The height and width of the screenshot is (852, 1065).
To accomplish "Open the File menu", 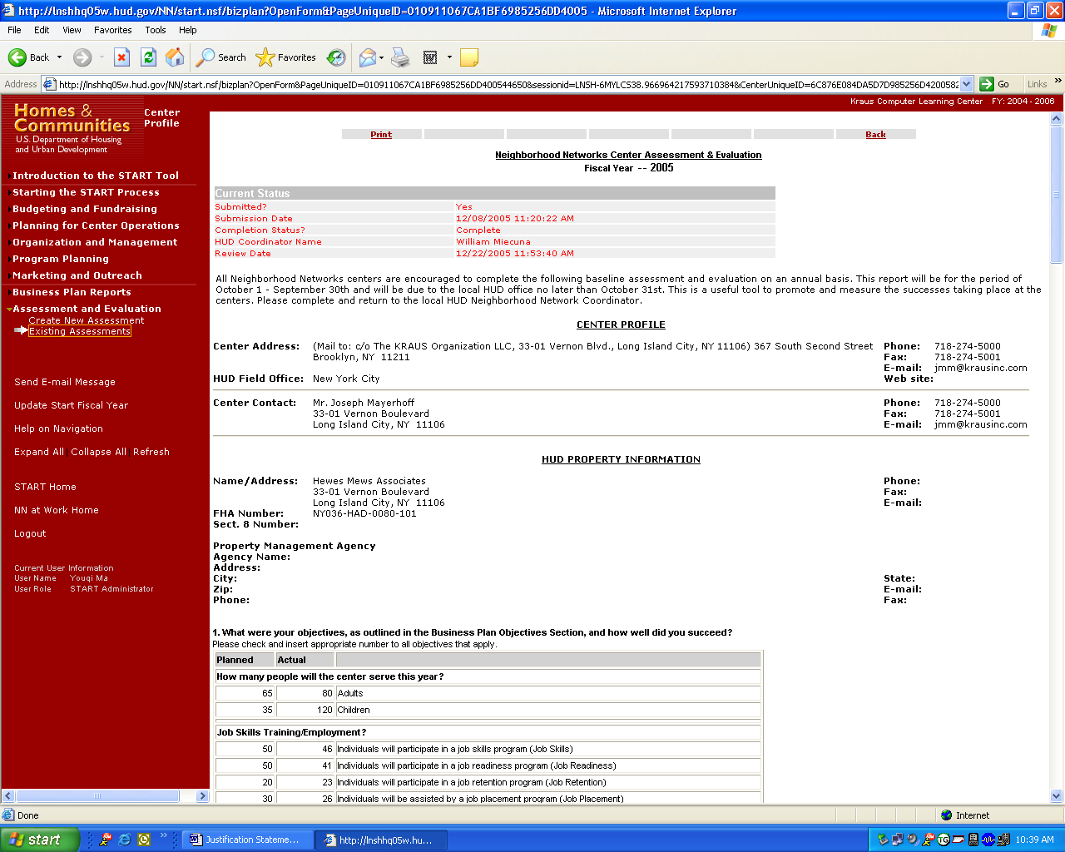I will tap(14, 30).
